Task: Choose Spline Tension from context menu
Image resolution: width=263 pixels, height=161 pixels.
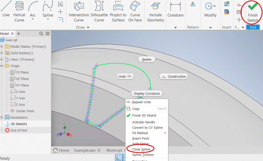Action: [147, 154]
